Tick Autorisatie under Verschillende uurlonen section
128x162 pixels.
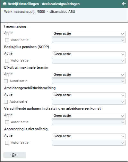[7, 122]
